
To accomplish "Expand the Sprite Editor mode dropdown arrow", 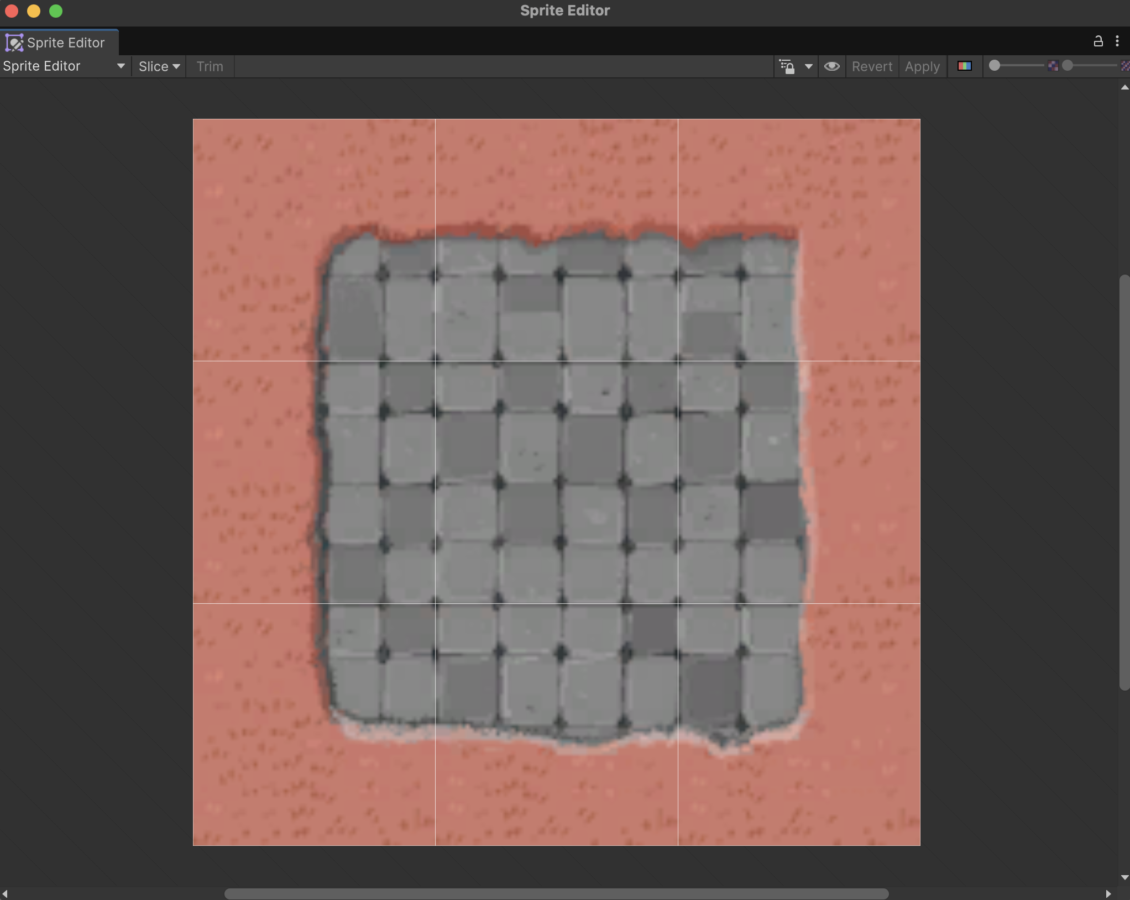I will tap(121, 66).
